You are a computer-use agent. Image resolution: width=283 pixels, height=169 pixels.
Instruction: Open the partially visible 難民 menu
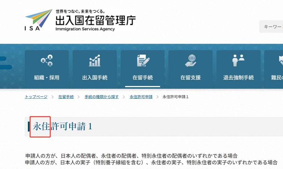point(274,69)
